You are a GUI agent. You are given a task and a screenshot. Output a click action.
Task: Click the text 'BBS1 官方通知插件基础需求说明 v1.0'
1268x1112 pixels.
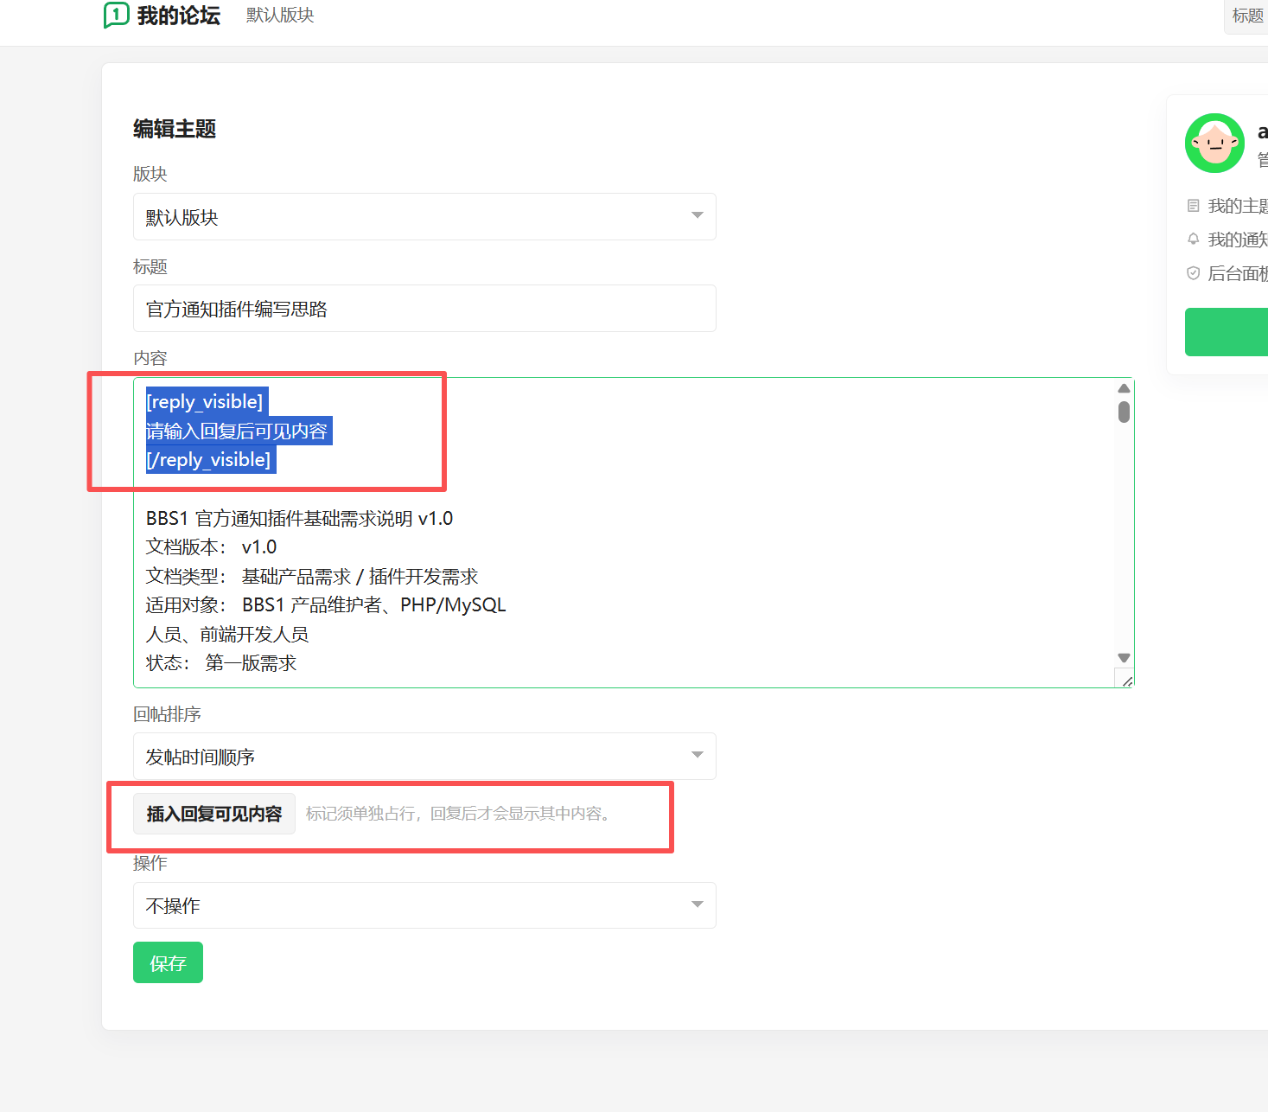299,519
